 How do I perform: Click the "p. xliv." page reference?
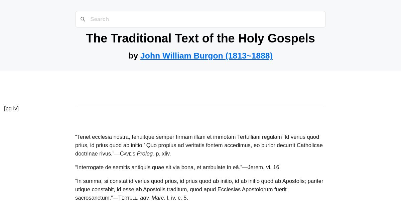[163, 153]
